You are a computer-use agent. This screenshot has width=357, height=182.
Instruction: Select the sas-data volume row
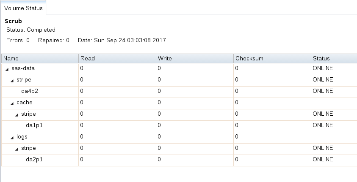tap(179, 69)
